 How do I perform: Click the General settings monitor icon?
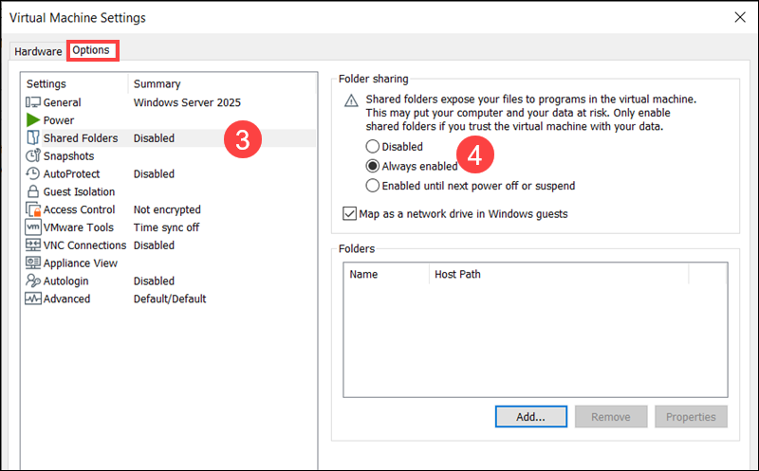[x=33, y=102]
